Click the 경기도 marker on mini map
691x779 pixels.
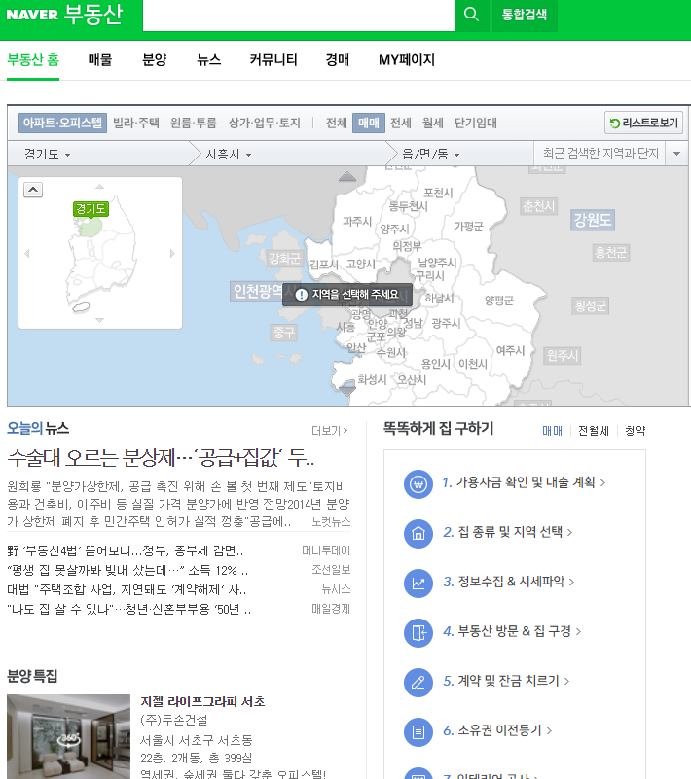91,209
